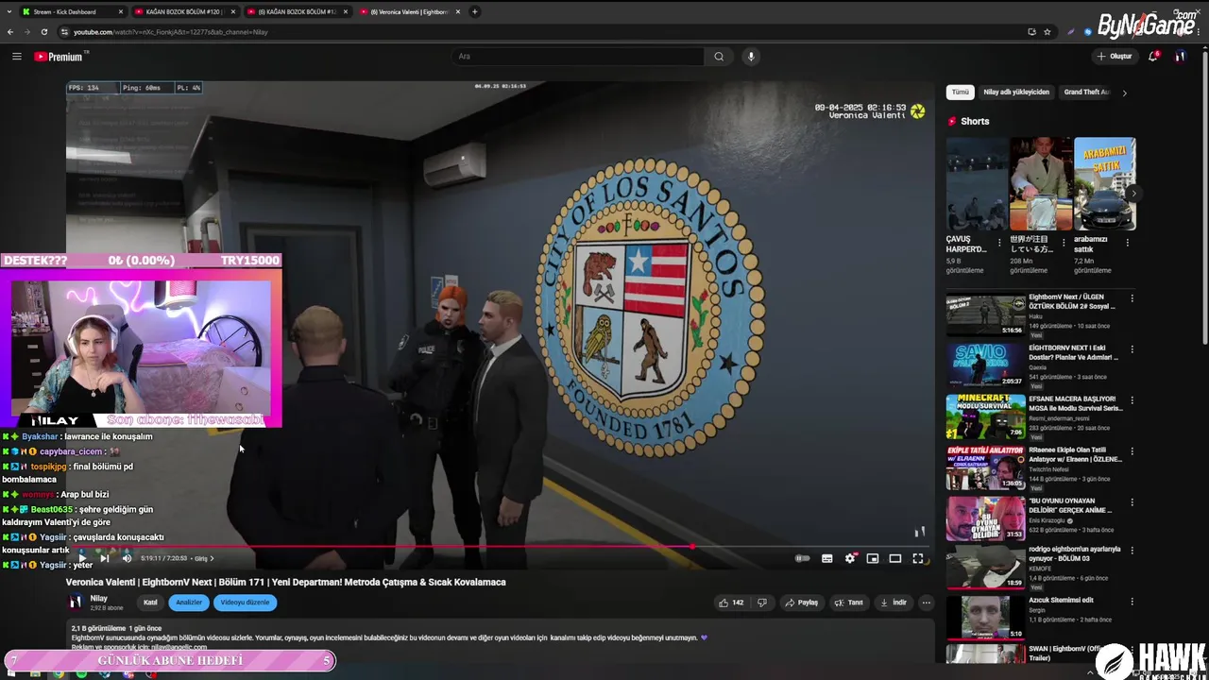
Task: Click Videoyu düzenle edit button
Action: (x=245, y=603)
